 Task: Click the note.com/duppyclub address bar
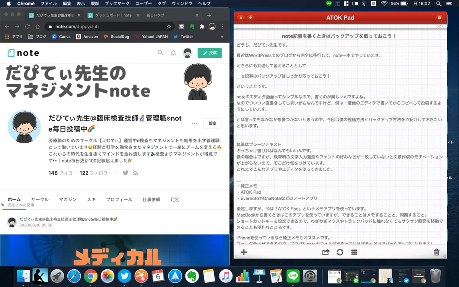(109, 27)
